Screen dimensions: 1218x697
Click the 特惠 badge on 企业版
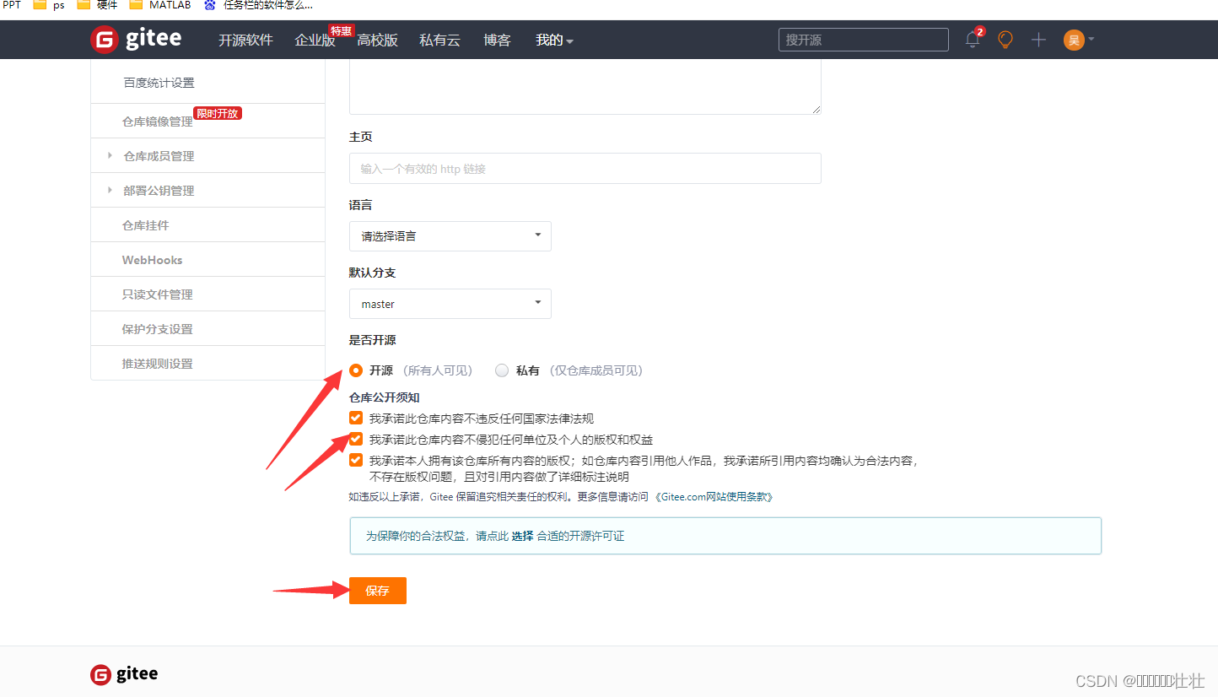pos(341,30)
